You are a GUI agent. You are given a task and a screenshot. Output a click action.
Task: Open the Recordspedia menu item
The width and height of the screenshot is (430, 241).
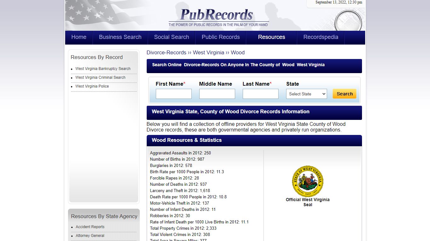321,37
